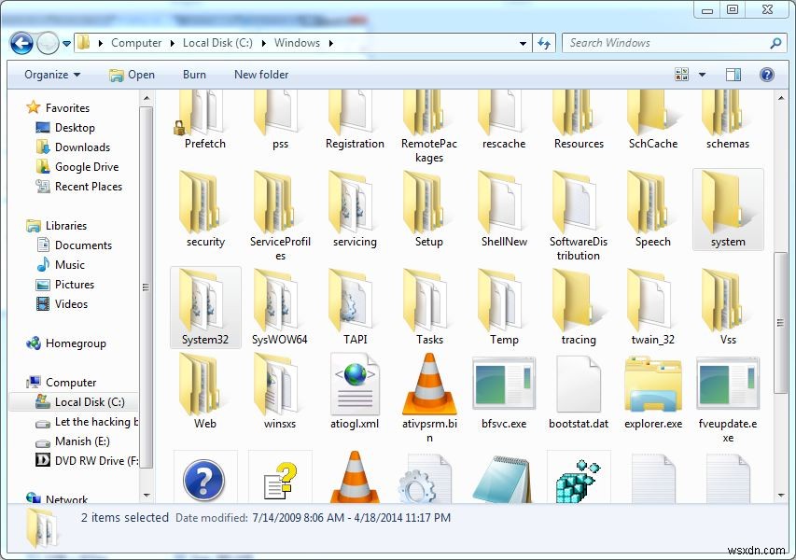Image resolution: width=796 pixels, height=560 pixels.
Task: Select Favorites in the navigation pane
Action: [57, 107]
